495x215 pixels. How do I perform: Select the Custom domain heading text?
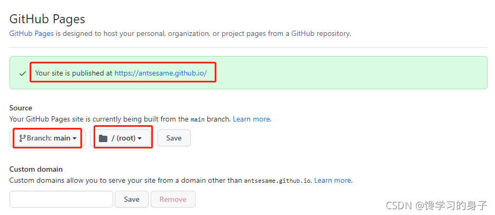coord(36,169)
